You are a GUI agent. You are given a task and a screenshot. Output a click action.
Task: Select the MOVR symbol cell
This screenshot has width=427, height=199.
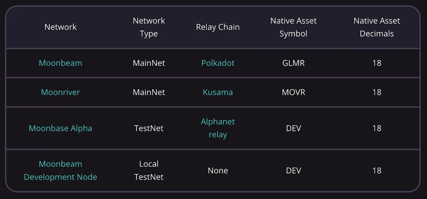(x=293, y=92)
